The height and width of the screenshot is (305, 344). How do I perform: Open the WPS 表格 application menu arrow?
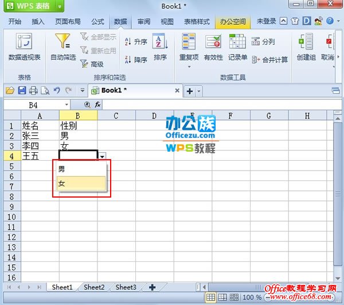click(x=60, y=6)
